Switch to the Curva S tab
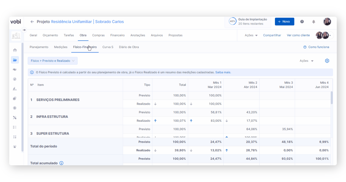Screen dimensions: 346x182 pyautogui.click(x=108, y=47)
